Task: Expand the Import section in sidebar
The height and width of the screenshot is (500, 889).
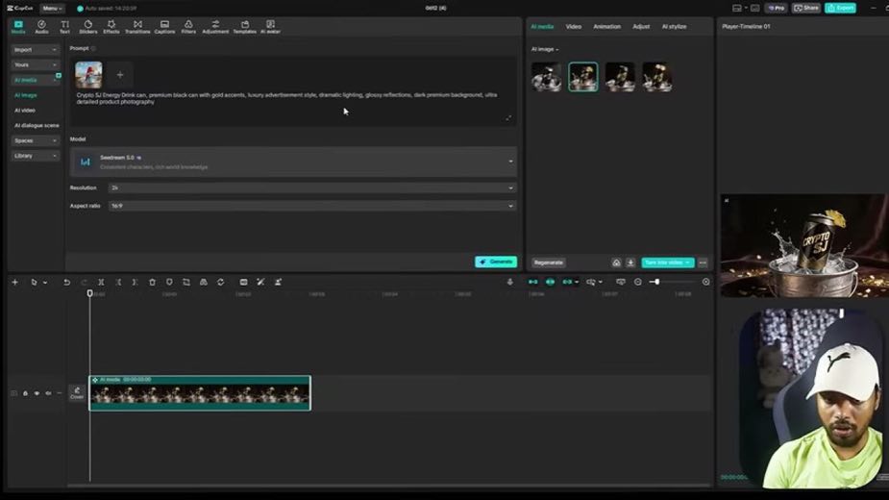Action: coord(36,50)
